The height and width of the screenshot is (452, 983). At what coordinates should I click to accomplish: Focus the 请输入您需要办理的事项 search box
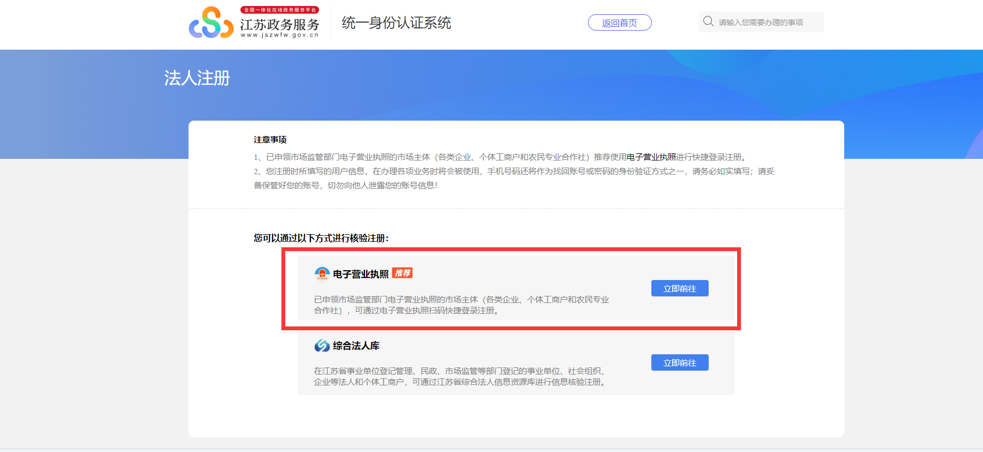click(x=765, y=22)
